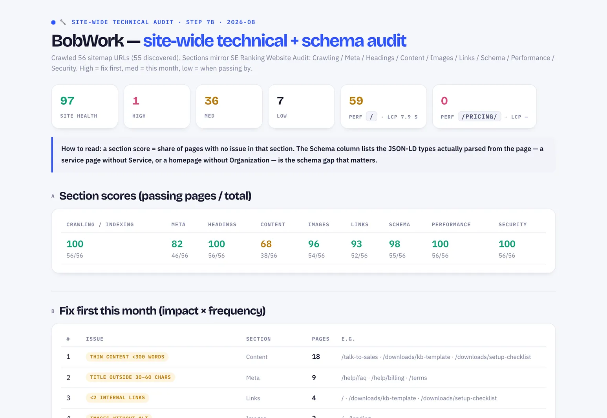The height and width of the screenshot is (418, 607).
Task: Click the Crawling / Indexing column header
Action: pyautogui.click(x=100, y=225)
